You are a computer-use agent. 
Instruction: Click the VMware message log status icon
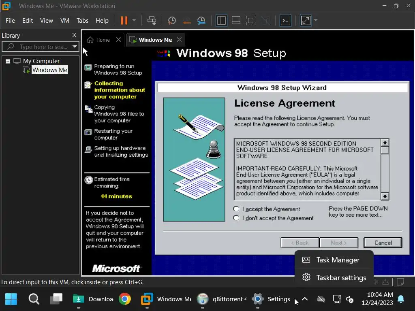pyautogui.click(x=401, y=282)
